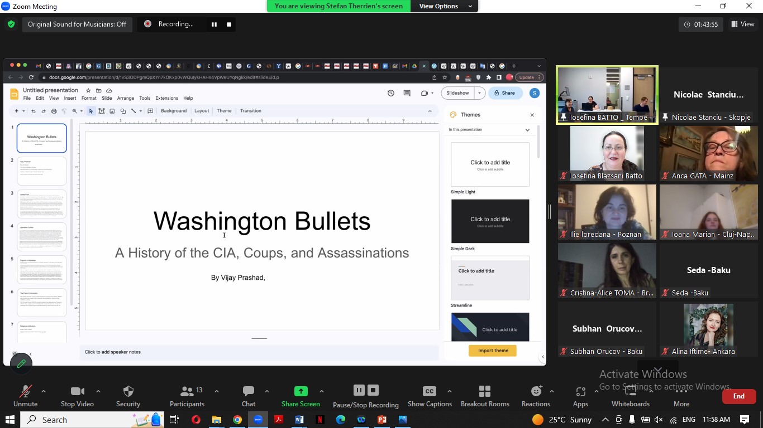Screen dimensions: 763x428
Task: Expand the arrow next to Chat
Action: 266,391
